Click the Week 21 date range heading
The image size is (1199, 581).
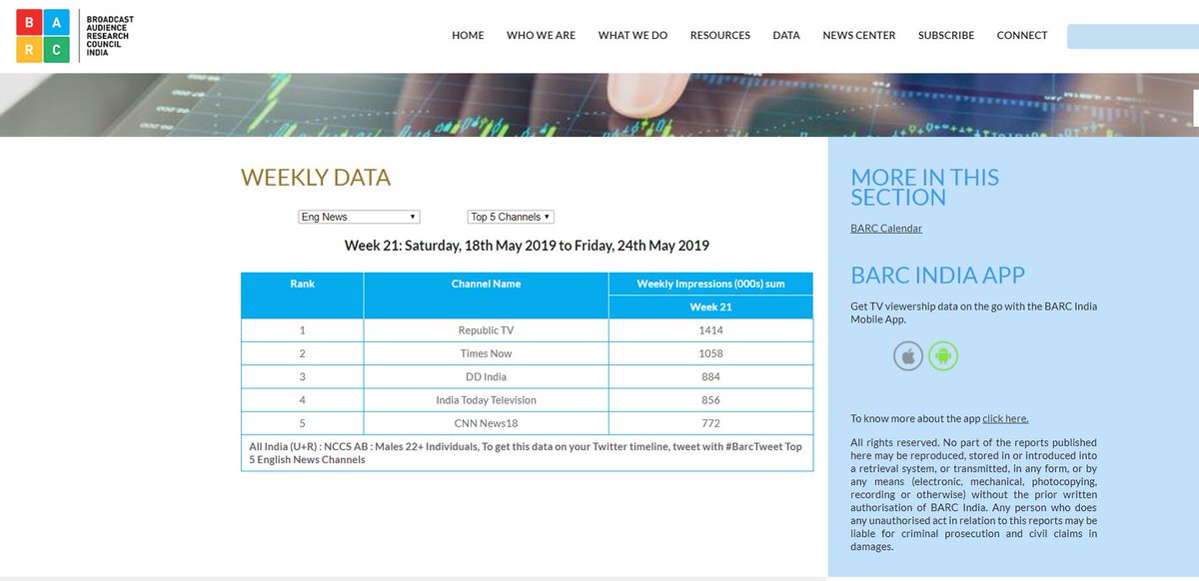(x=527, y=246)
